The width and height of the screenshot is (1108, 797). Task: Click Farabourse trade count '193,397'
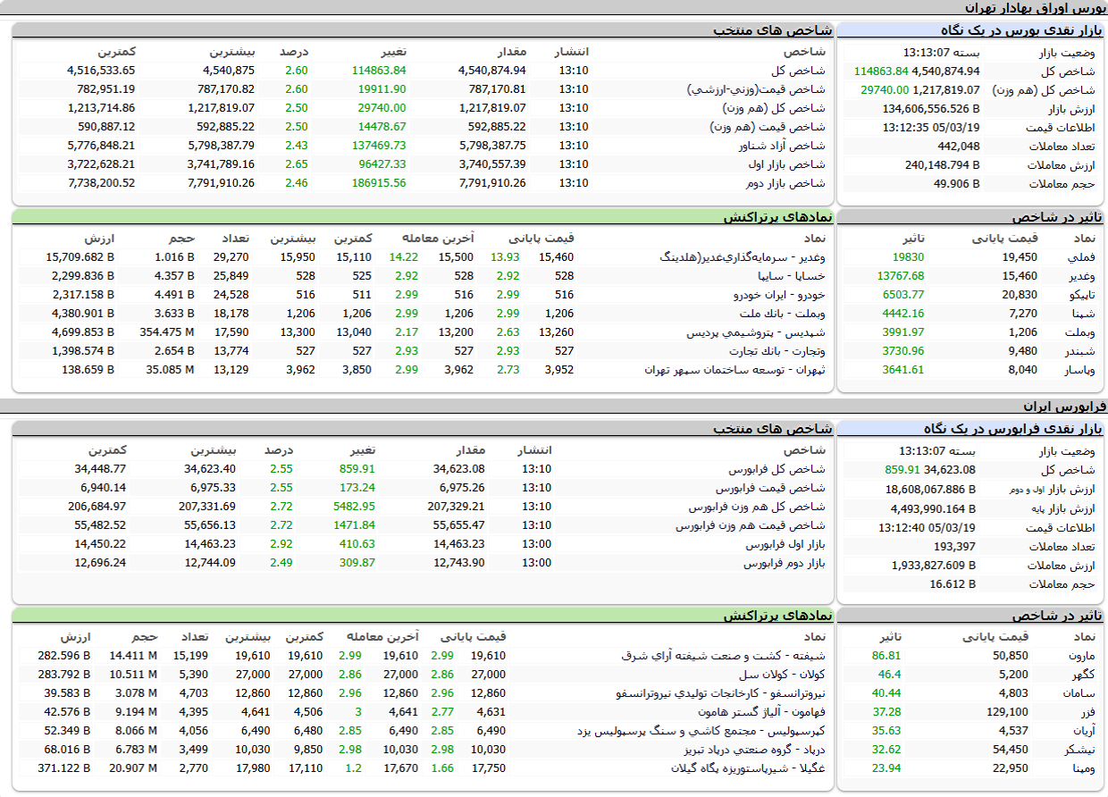click(x=954, y=546)
